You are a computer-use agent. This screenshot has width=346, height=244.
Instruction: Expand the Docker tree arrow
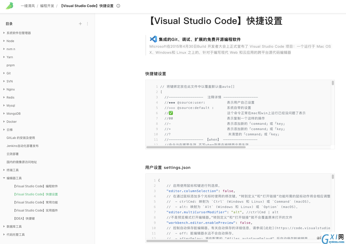click(4, 121)
